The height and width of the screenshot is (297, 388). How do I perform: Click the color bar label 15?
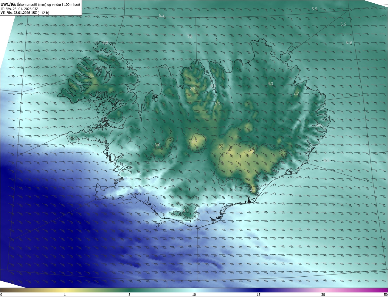[x=259, y=295]
